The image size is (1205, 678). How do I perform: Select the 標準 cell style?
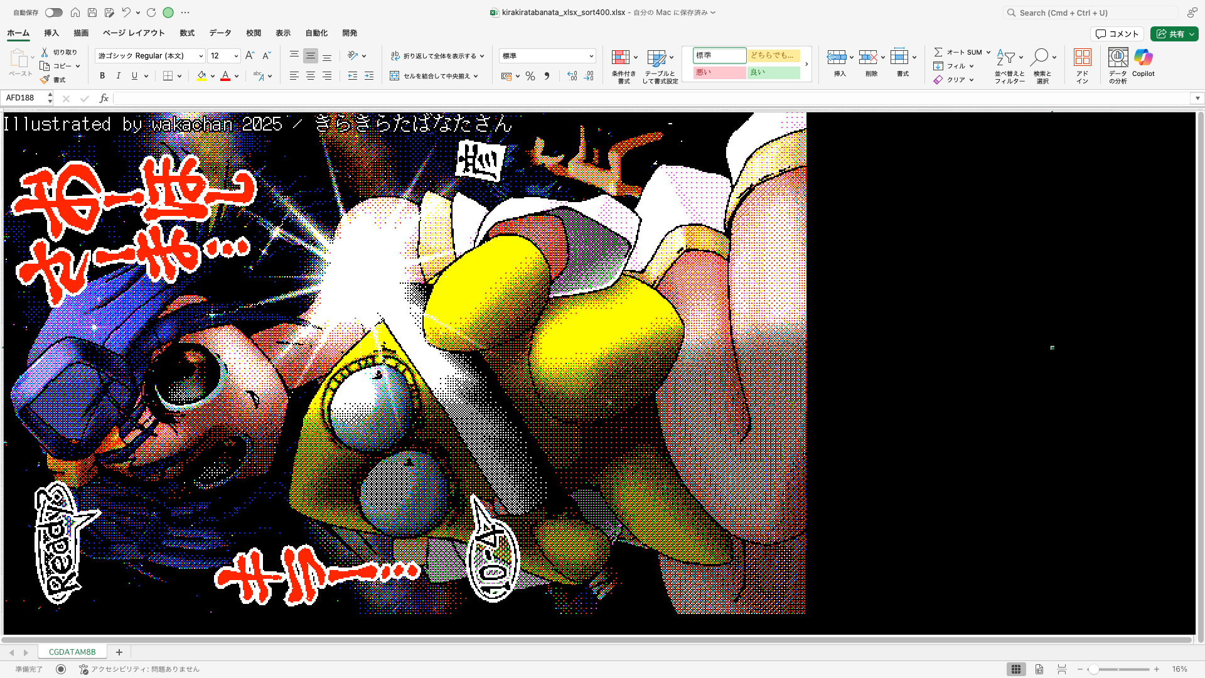coord(719,55)
